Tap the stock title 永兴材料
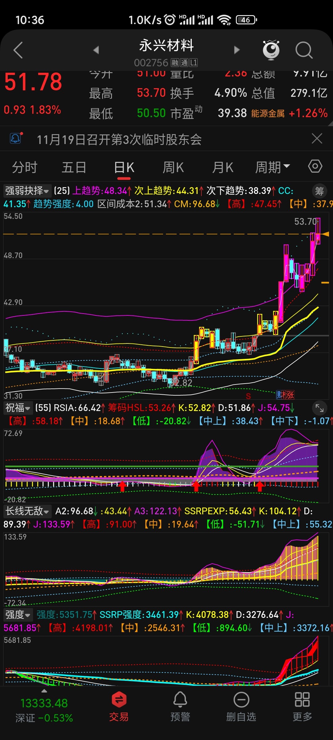The height and width of the screenshot is (740, 333). tap(166, 46)
